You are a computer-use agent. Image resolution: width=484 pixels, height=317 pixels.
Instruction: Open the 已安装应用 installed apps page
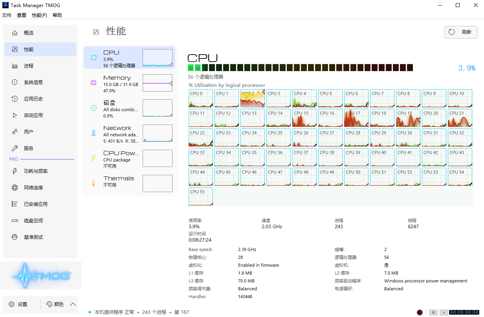[40, 204]
